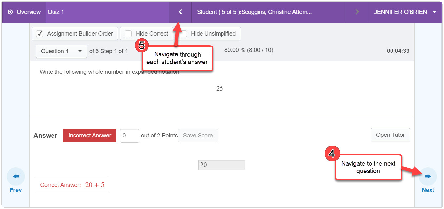Click the Correct Answer 20 + 5 box

tap(73, 185)
